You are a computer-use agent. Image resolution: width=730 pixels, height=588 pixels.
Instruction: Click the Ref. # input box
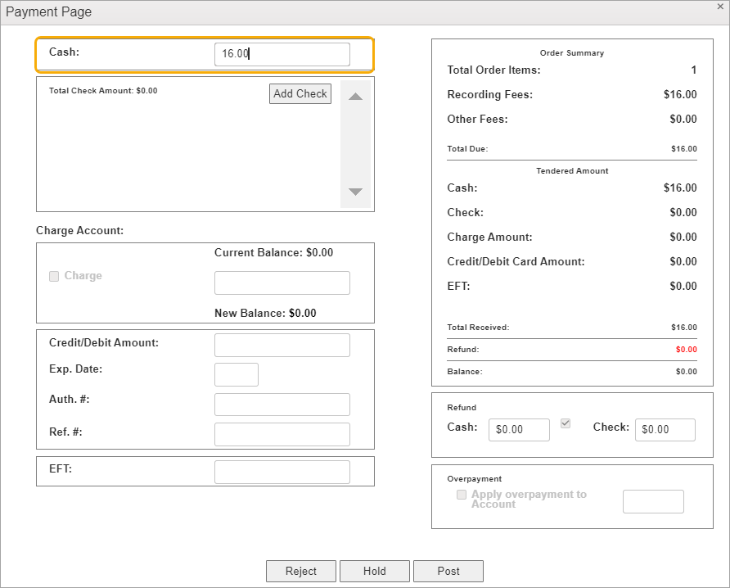pos(282,434)
